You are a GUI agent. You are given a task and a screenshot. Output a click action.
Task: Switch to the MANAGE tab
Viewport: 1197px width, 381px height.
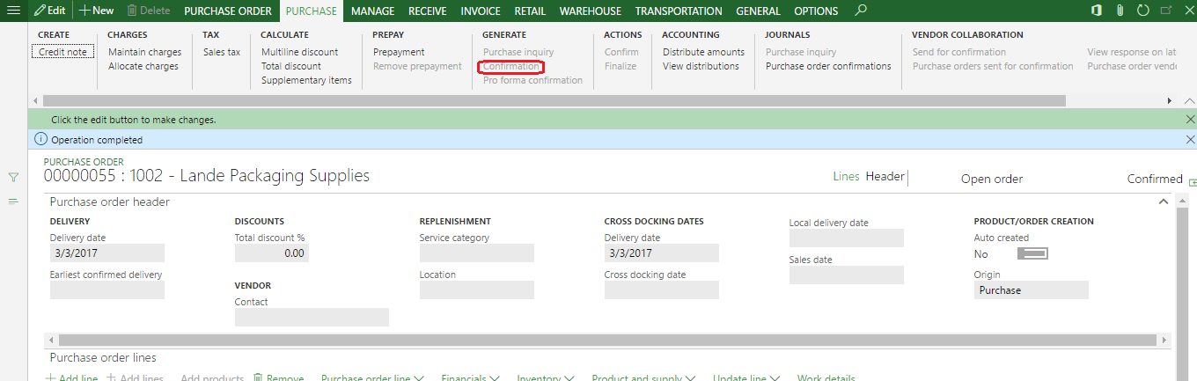pyautogui.click(x=371, y=11)
